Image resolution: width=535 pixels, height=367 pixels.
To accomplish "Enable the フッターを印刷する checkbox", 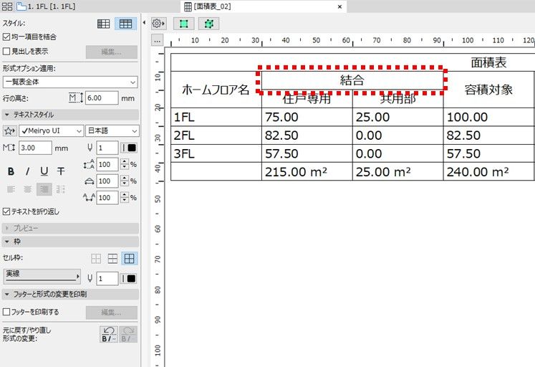I will click(6, 312).
